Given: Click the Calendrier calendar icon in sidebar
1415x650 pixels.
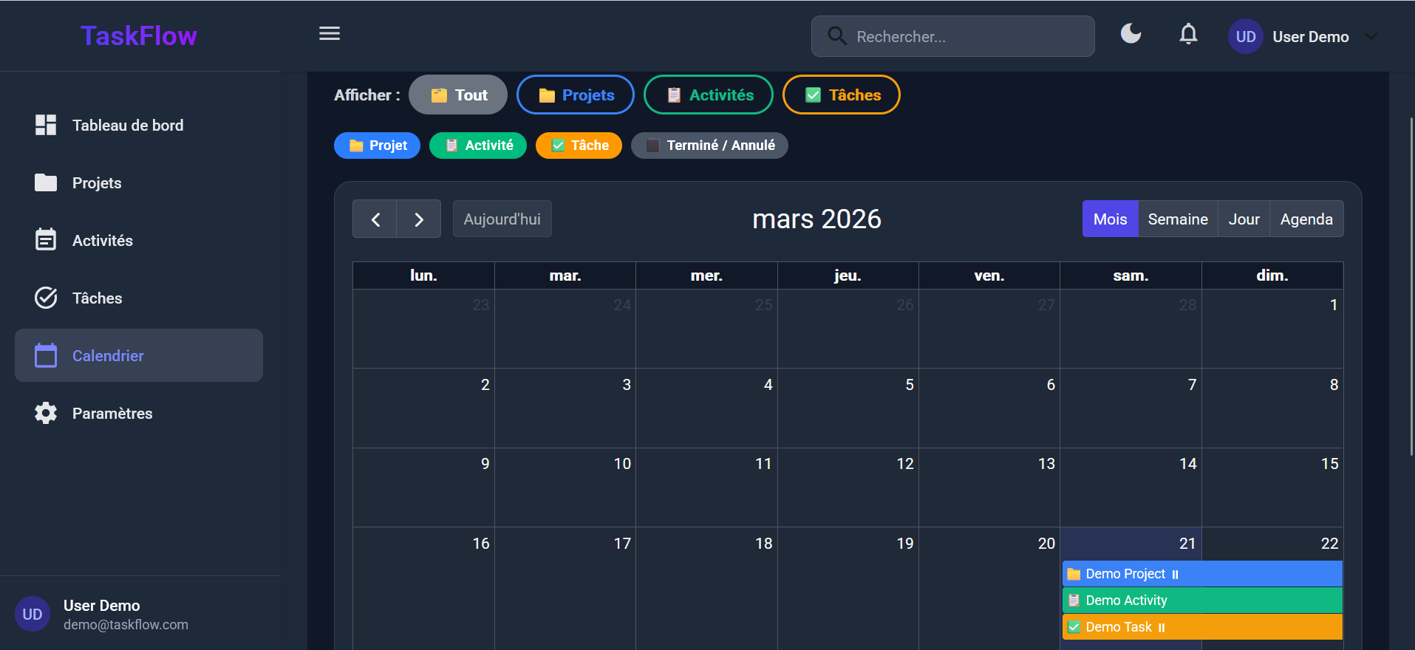Looking at the screenshot, I should (x=46, y=355).
